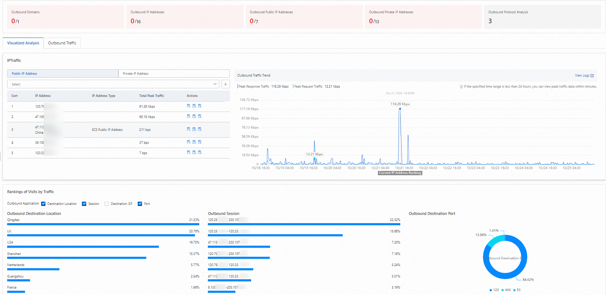The width and height of the screenshot is (606, 295).
Task: Click the magnifier log icon for 211 bps row
Action: tap(189, 129)
